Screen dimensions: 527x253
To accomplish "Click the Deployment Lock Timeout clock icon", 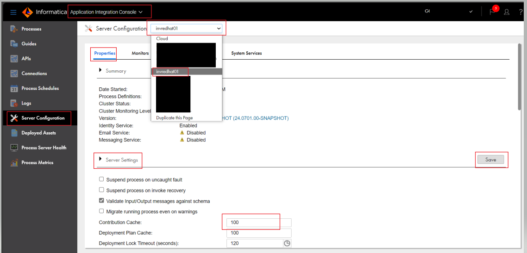I will 287,243.
